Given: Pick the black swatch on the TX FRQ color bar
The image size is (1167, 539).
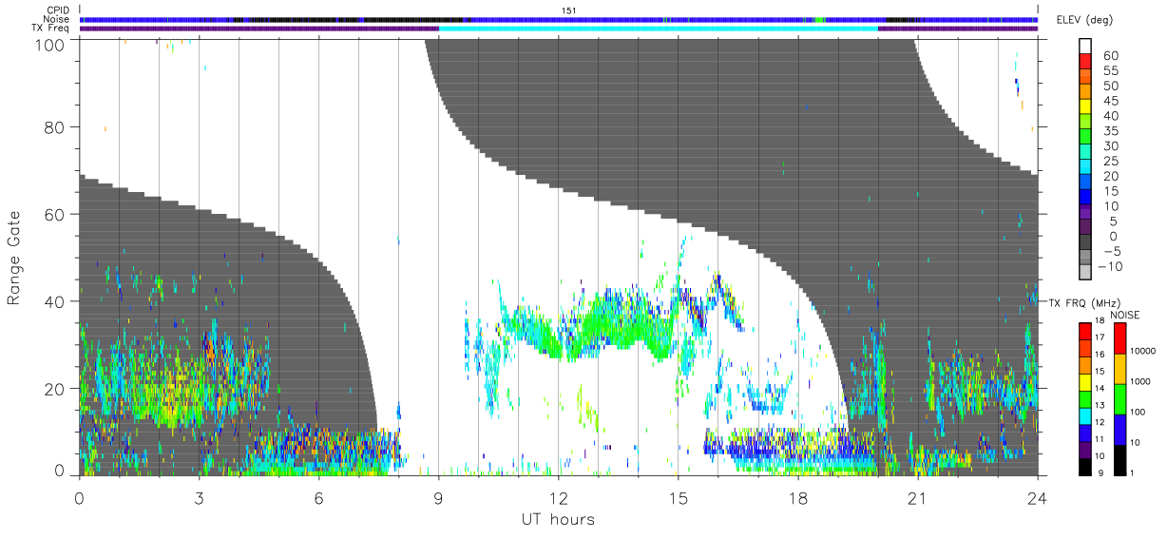Looking at the screenshot, I should 1086,468.
